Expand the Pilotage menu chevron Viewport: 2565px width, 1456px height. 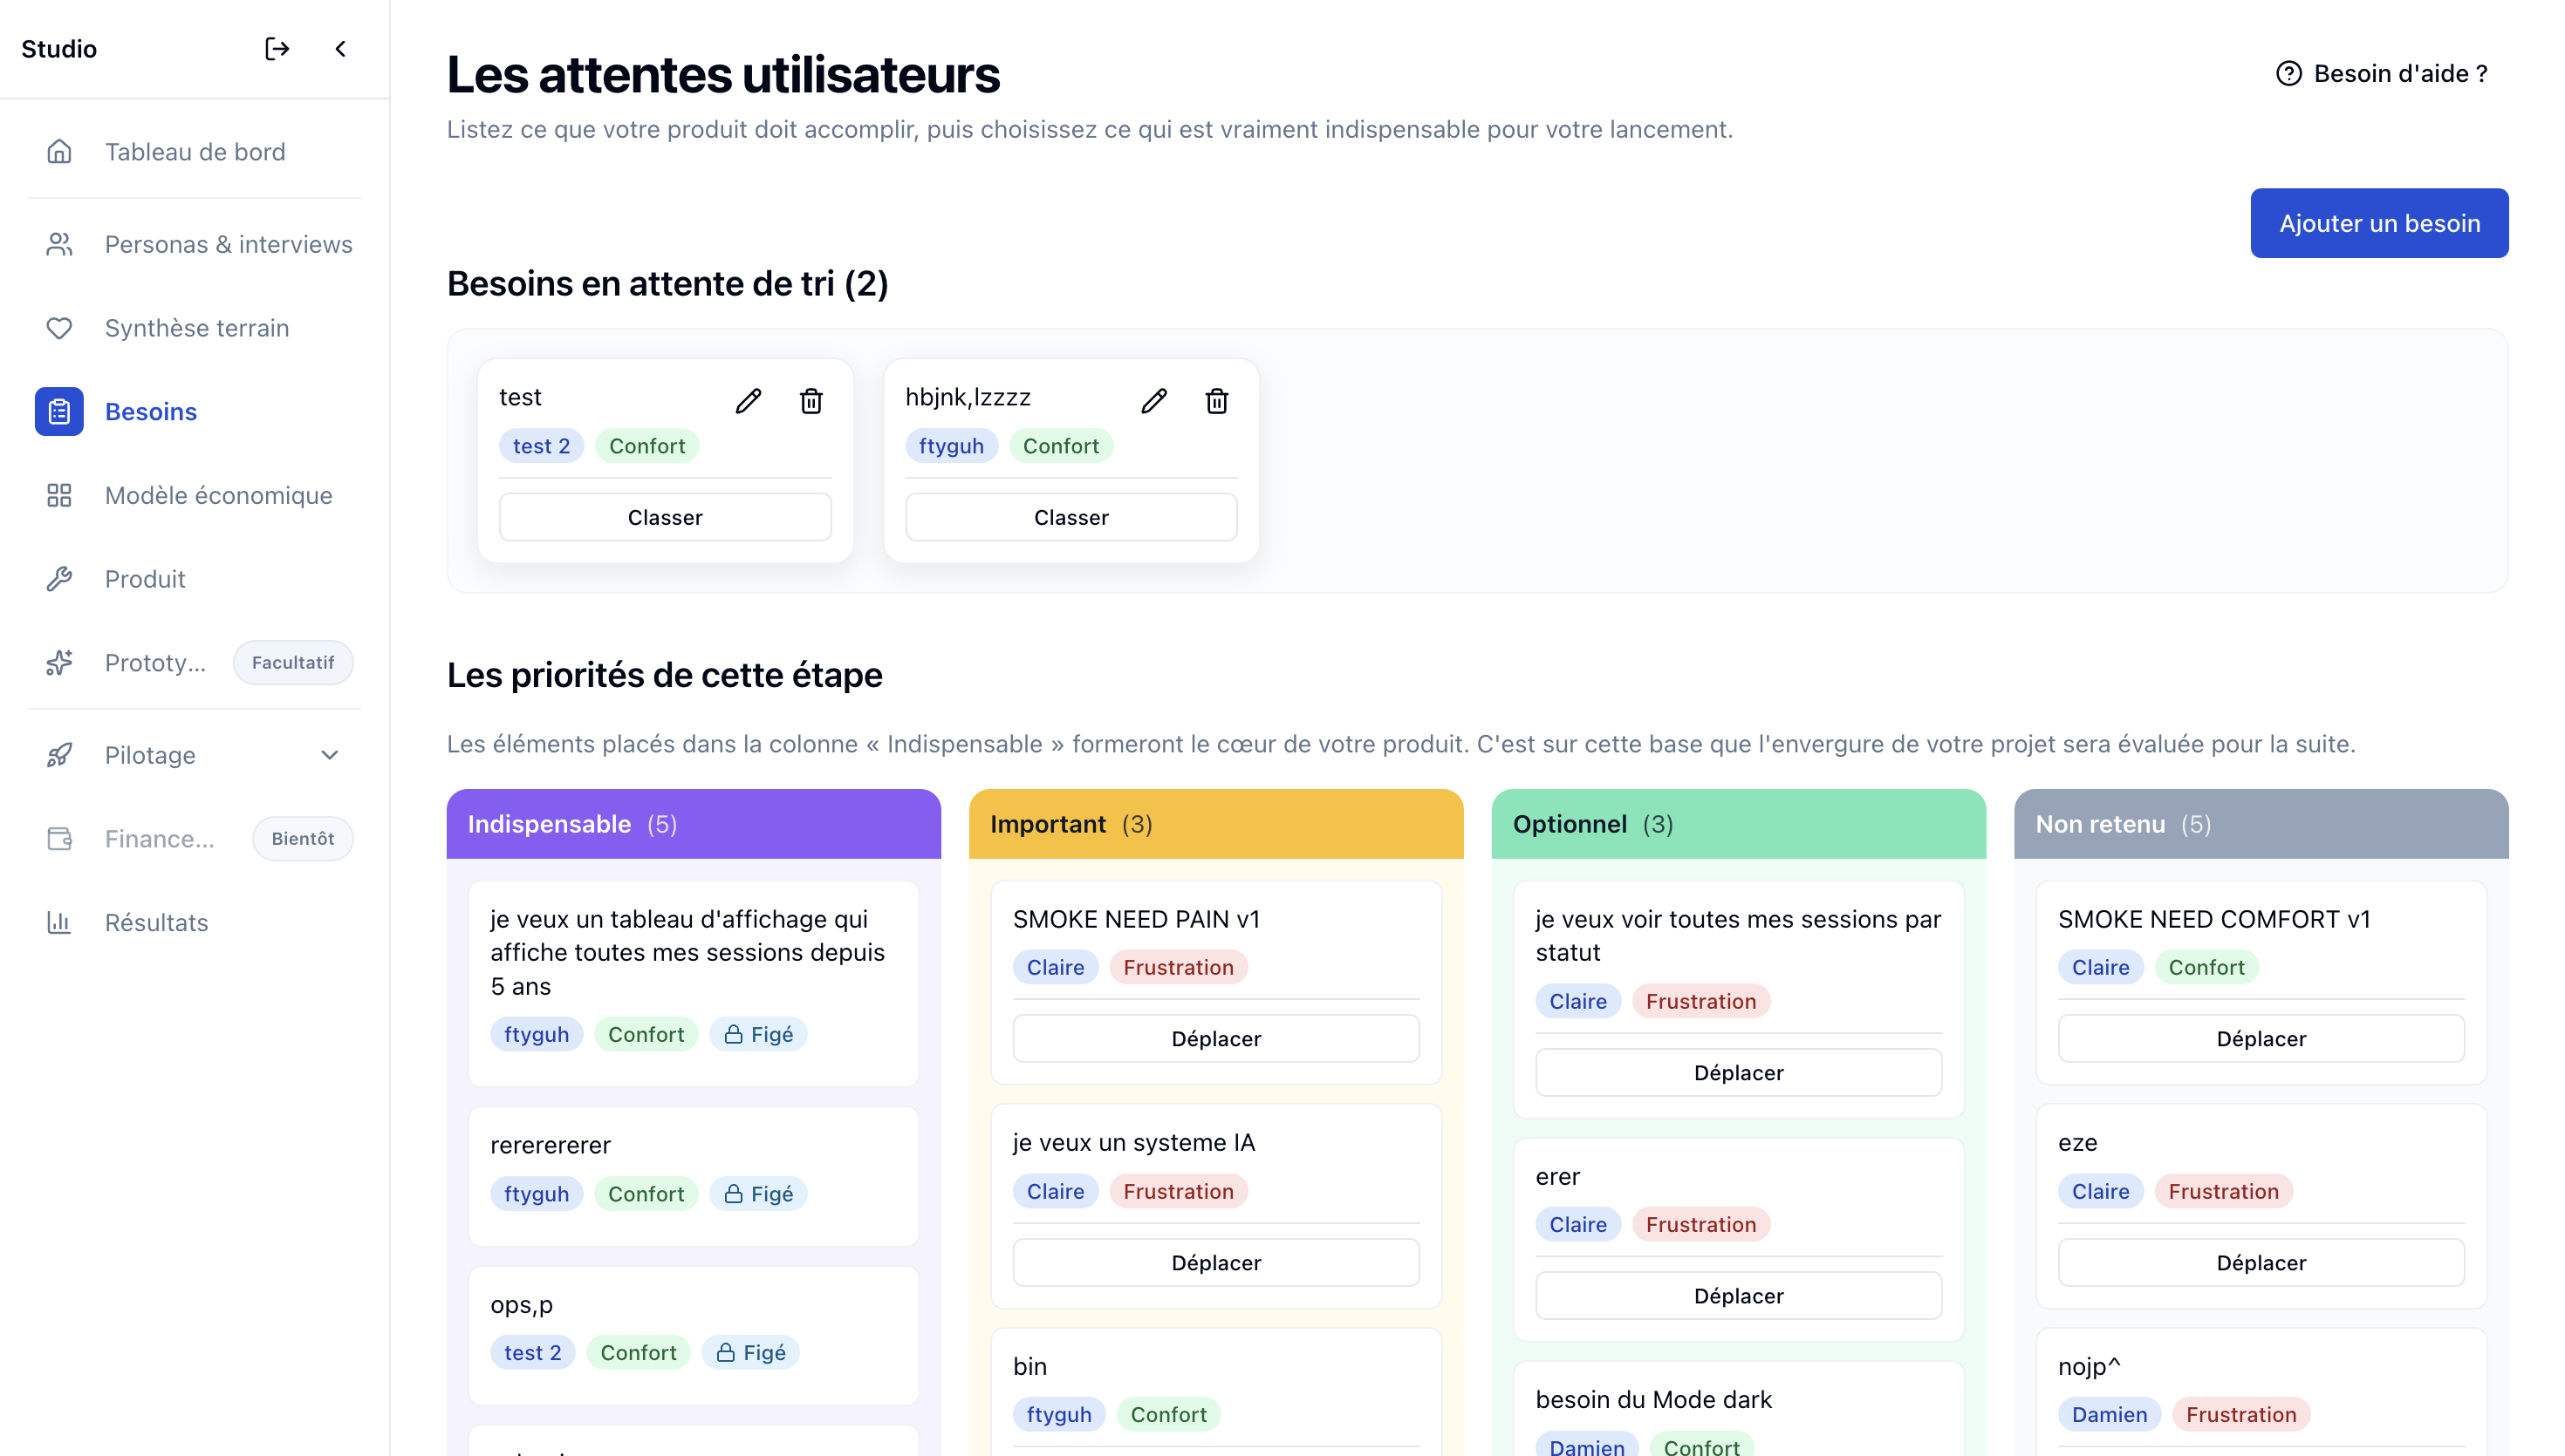click(x=330, y=755)
